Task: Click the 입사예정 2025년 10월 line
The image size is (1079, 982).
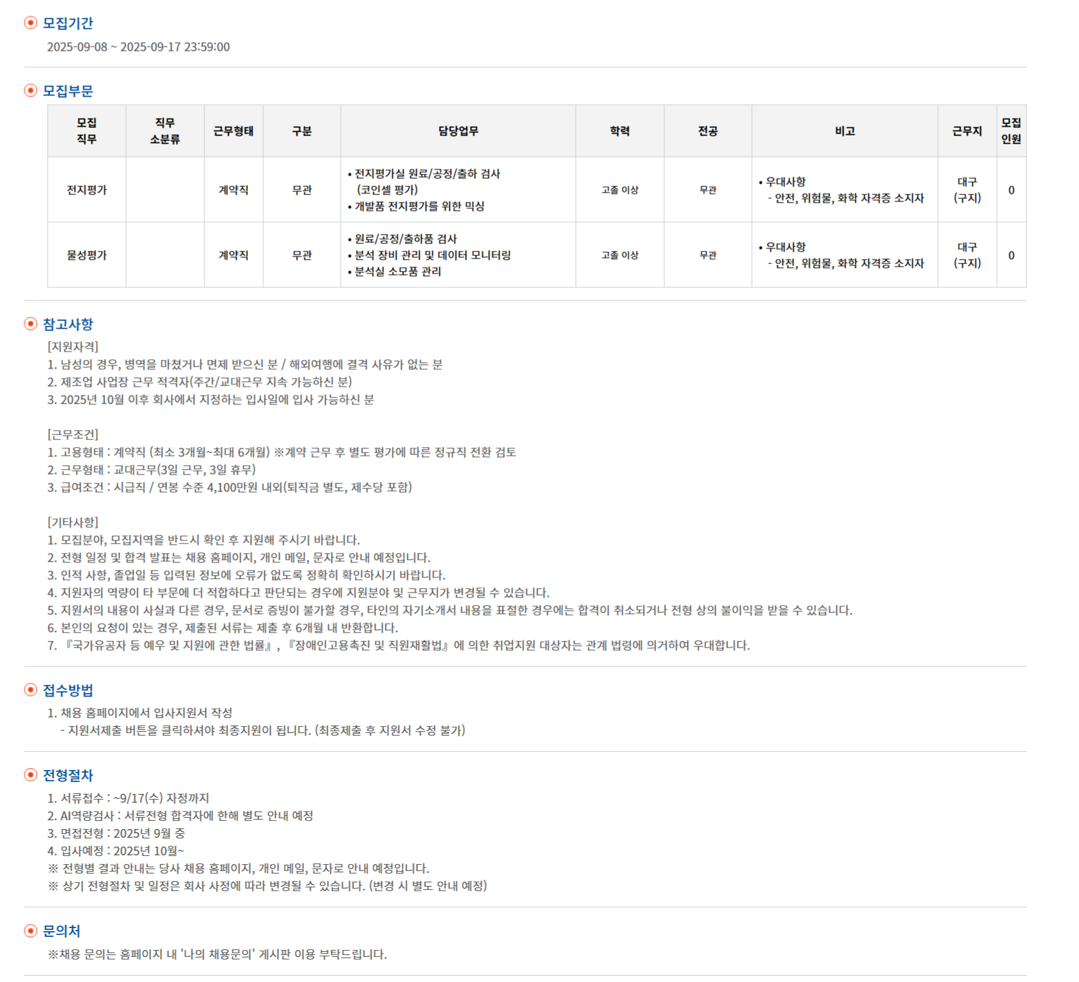Action: [116, 851]
